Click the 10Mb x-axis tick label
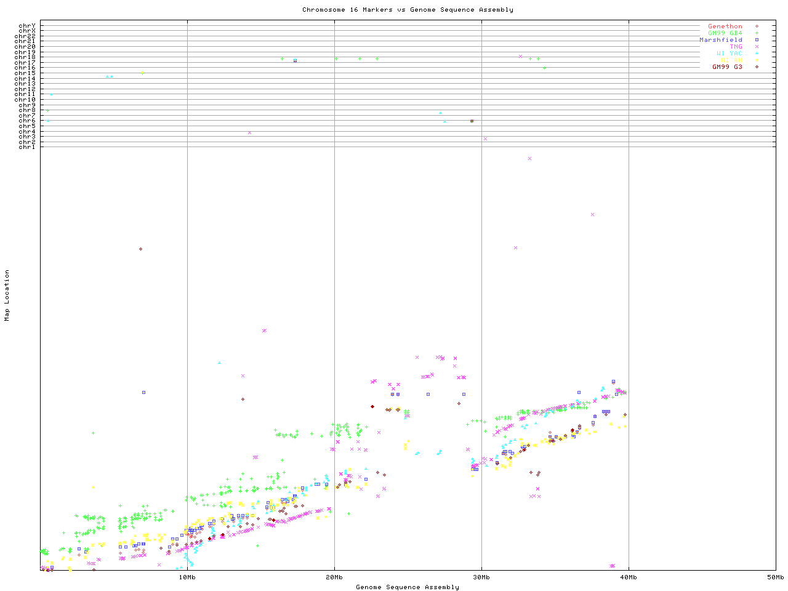Image resolution: width=788 pixels, height=591 pixels. [187, 577]
